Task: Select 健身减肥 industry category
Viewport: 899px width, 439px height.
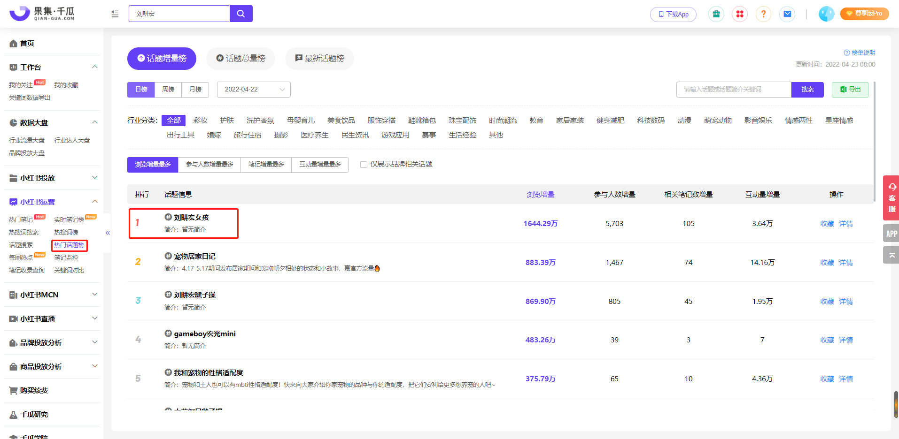Action: [610, 121]
